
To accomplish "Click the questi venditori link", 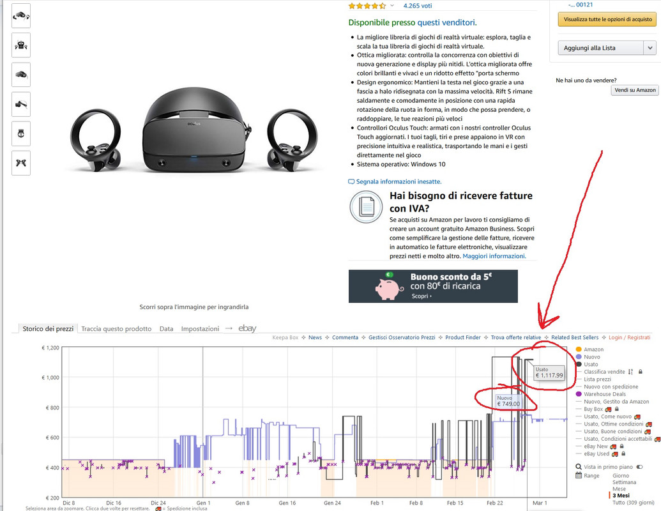I will click(x=446, y=22).
